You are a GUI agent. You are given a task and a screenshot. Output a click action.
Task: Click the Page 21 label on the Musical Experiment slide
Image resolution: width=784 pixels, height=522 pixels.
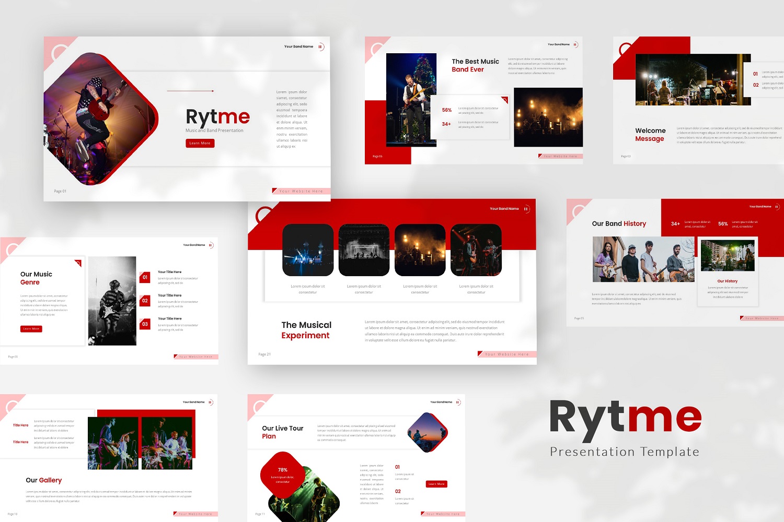[264, 354]
